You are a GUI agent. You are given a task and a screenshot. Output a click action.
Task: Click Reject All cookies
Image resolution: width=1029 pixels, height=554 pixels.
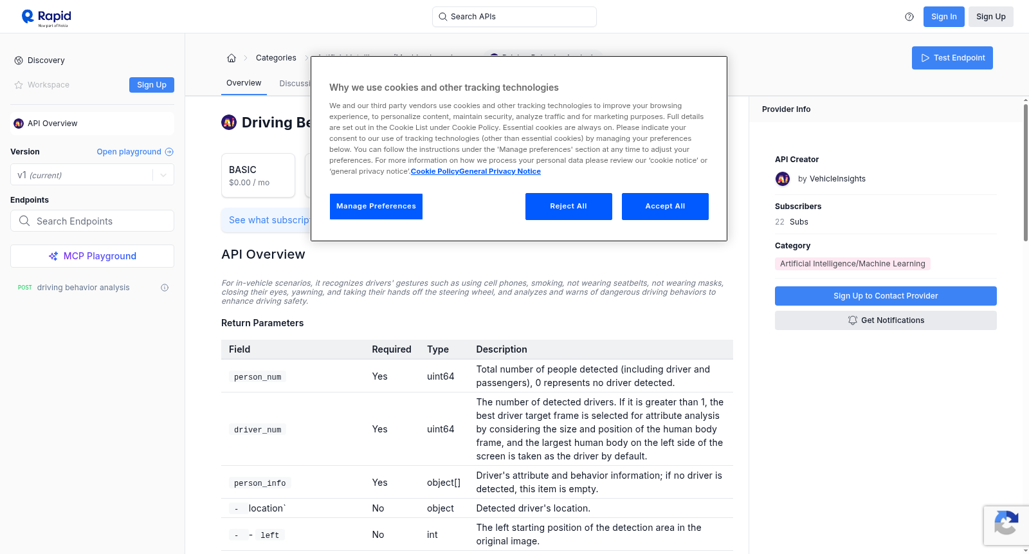pyautogui.click(x=569, y=207)
